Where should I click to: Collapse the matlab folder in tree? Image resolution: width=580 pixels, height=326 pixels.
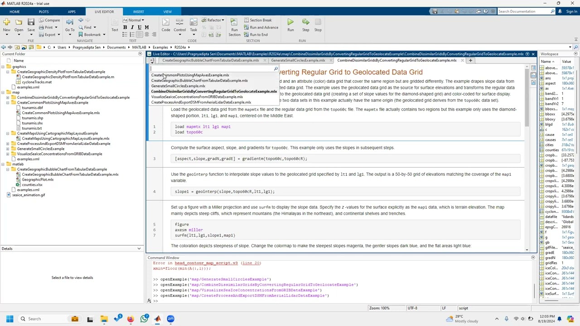3,164
